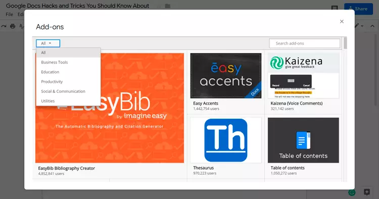Click 321,142 users text
The width and height of the screenshot is (379, 199).
pyautogui.click(x=282, y=109)
